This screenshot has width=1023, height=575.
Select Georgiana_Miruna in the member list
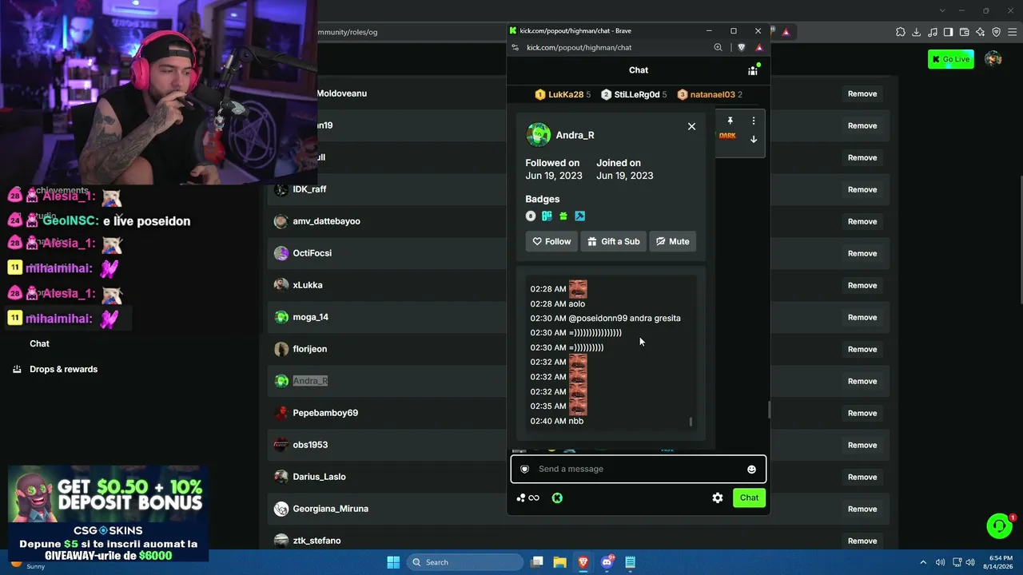click(331, 509)
